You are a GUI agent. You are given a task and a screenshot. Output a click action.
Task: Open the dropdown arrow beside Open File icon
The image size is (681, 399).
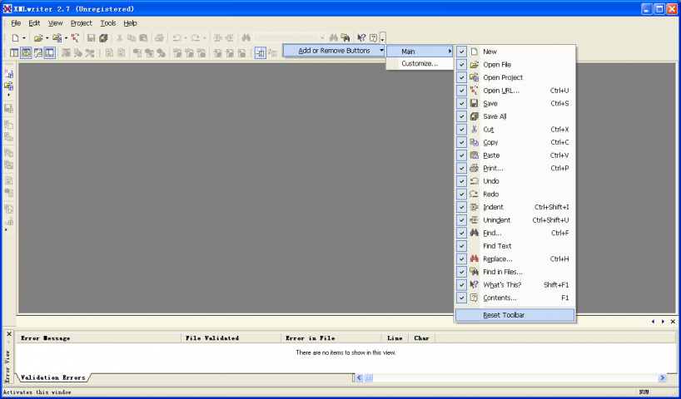tap(47, 38)
